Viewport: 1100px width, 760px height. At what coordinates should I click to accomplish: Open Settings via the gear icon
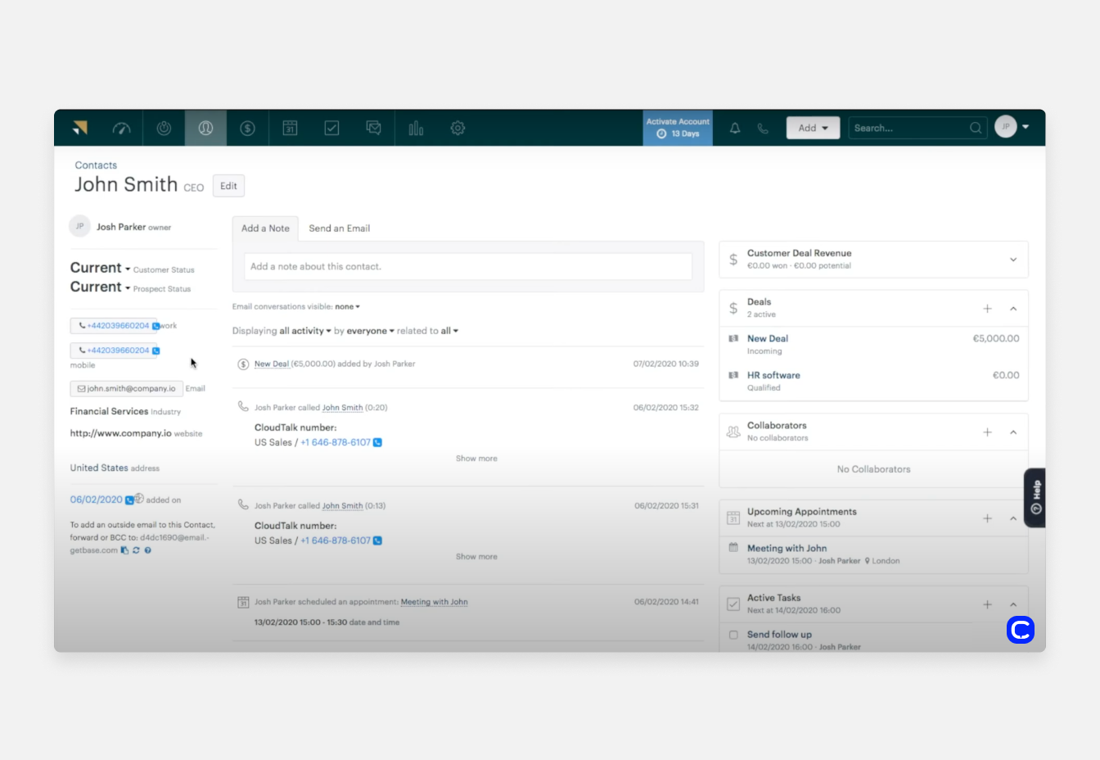click(458, 128)
